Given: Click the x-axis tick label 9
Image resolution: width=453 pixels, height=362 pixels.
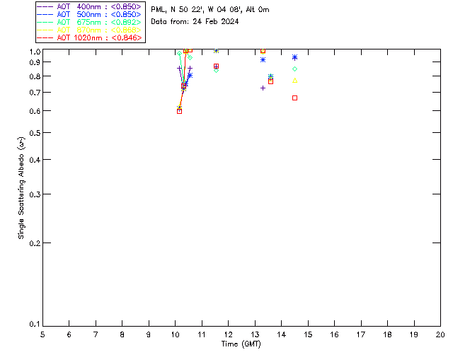Looking at the screenshot, I should point(149,334).
